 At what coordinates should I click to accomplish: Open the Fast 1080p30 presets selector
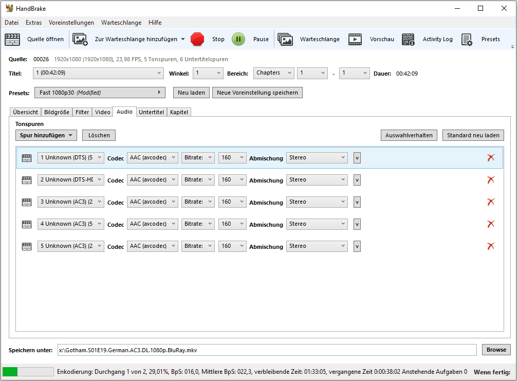coord(100,93)
